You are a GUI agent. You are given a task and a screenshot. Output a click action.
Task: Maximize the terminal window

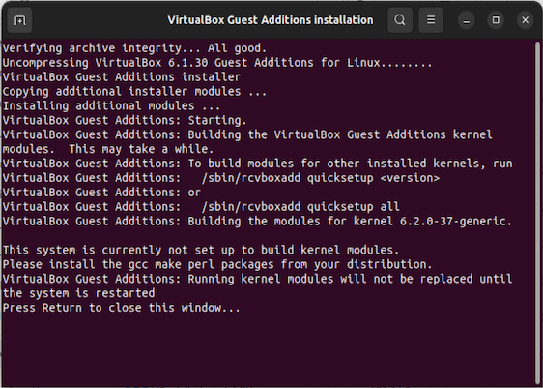tap(496, 20)
